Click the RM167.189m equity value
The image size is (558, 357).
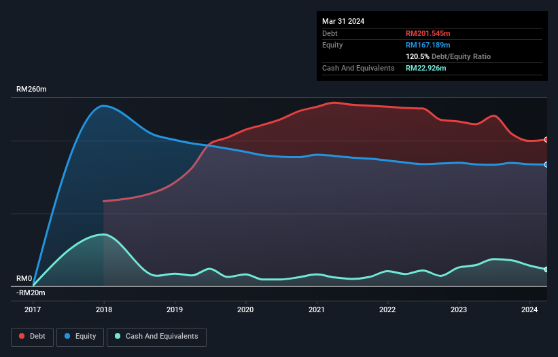(428, 45)
